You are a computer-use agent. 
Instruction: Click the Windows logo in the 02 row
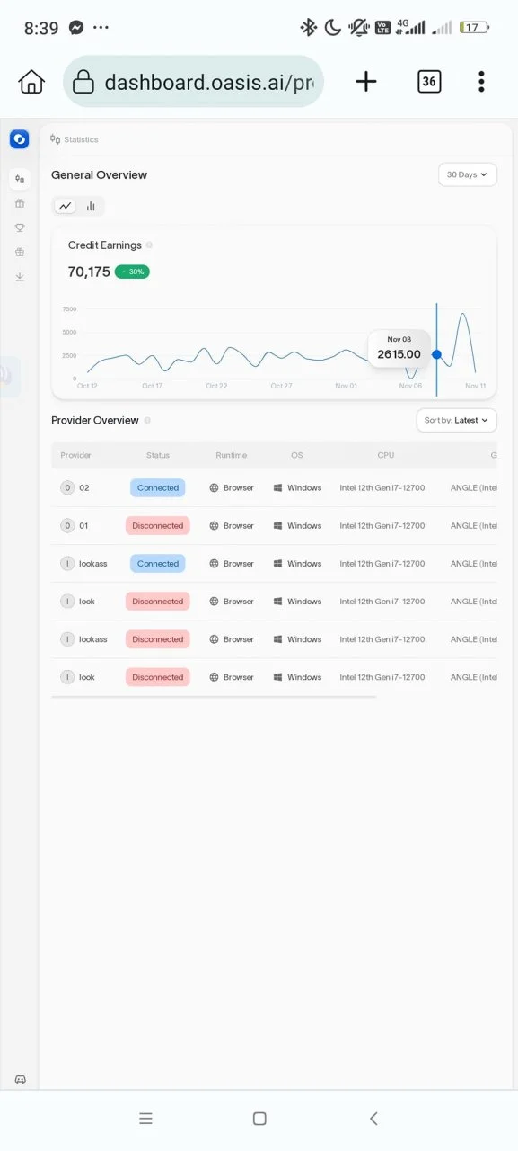278,487
